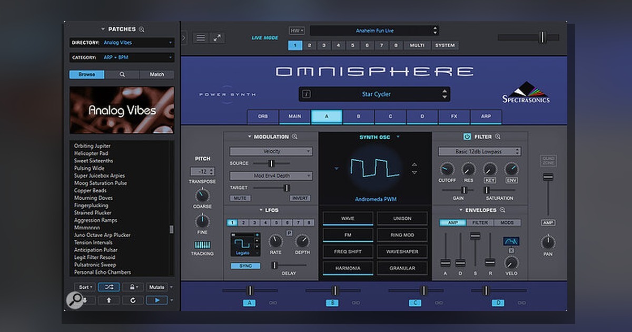Screen dimensions: 632x332
Task: Select the previous patch up arrow button
Action: [109, 300]
